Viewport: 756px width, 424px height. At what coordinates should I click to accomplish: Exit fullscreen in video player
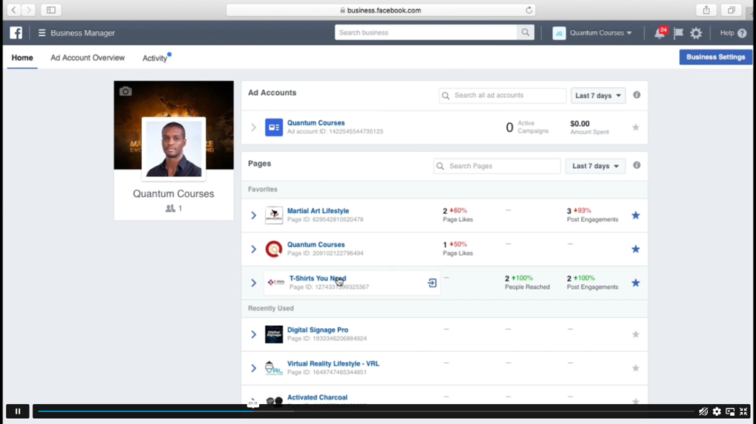point(743,411)
